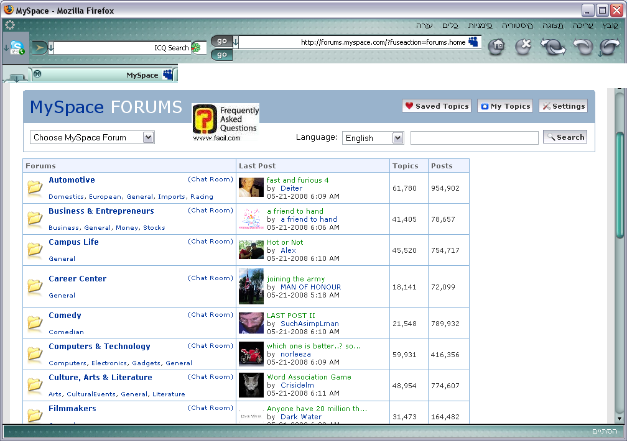Go to the Home page icon
The image size is (627, 441).
pyautogui.click(x=496, y=47)
